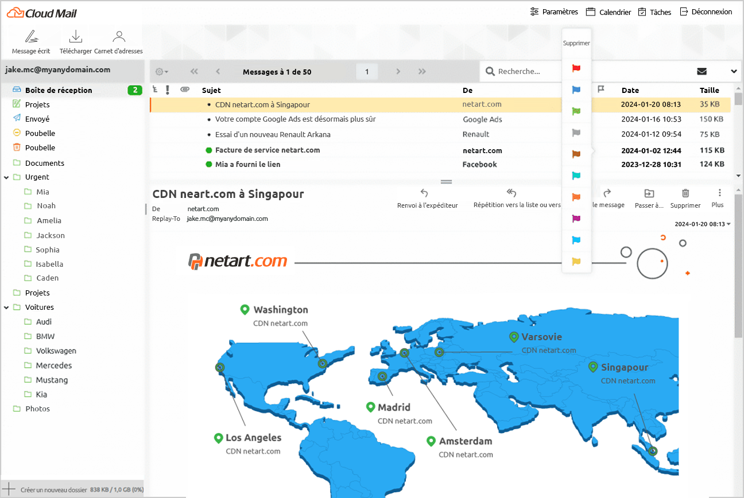Screen dimensions: 744x498
Task: Choose the gray flag color
Action: (x=576, y=133)
